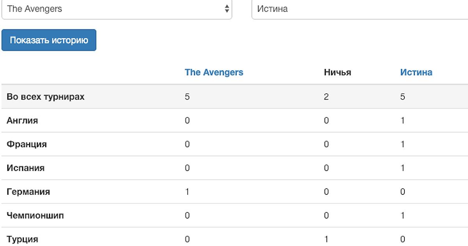Select the Испания tournament row

click(x=25, y=168)
